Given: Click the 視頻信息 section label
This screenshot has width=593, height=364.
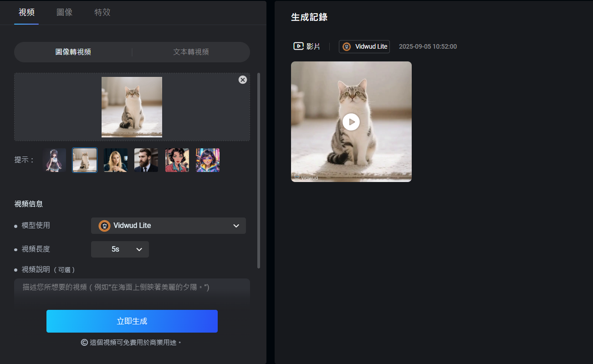Looking at the screenshot, I should (29, 204).
